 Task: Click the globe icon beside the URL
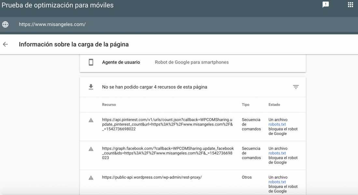5,24
